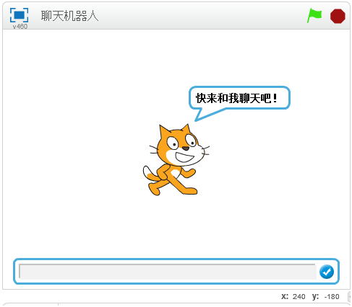Stop all scripts with the red stop sign

[338, 16]
